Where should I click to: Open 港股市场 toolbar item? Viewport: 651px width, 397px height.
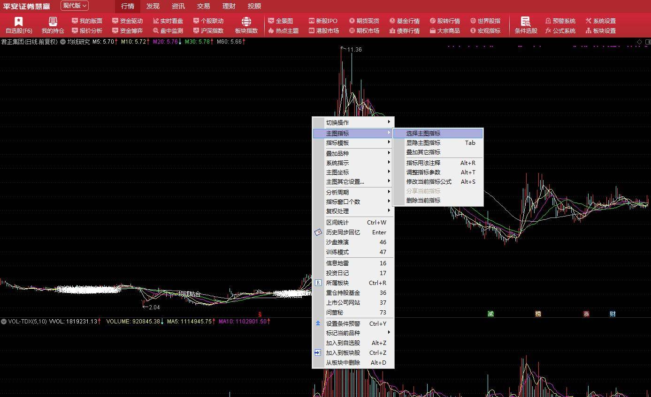point(323,30)
